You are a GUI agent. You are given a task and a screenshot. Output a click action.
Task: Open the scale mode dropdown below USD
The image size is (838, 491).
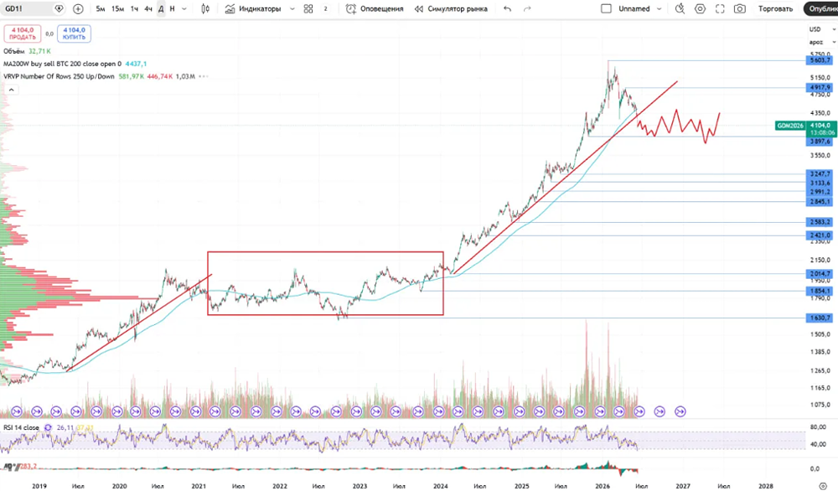click(x=822, y=42)
